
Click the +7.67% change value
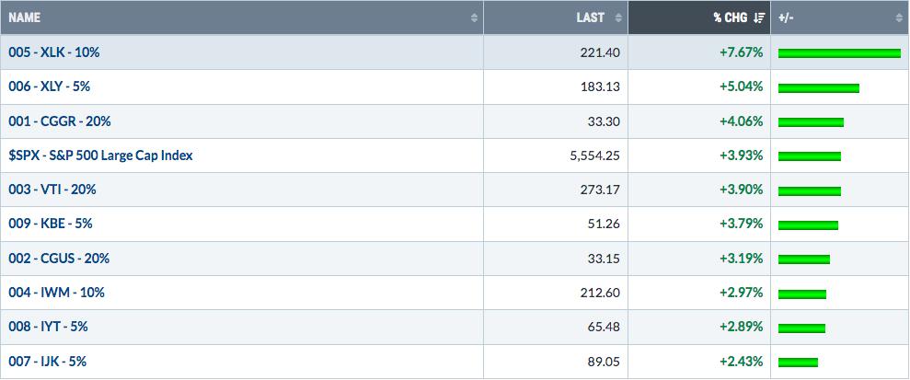pos(742,52)
